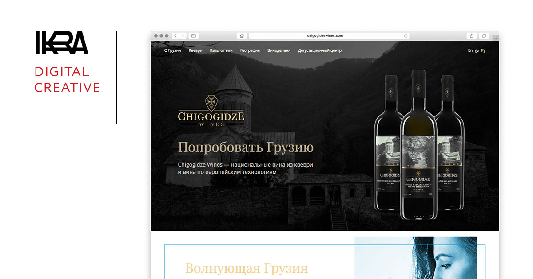Reload the page with the refresh icon
Image resolution: width=533 pixels, height=279 pixels.
point(406,36)
